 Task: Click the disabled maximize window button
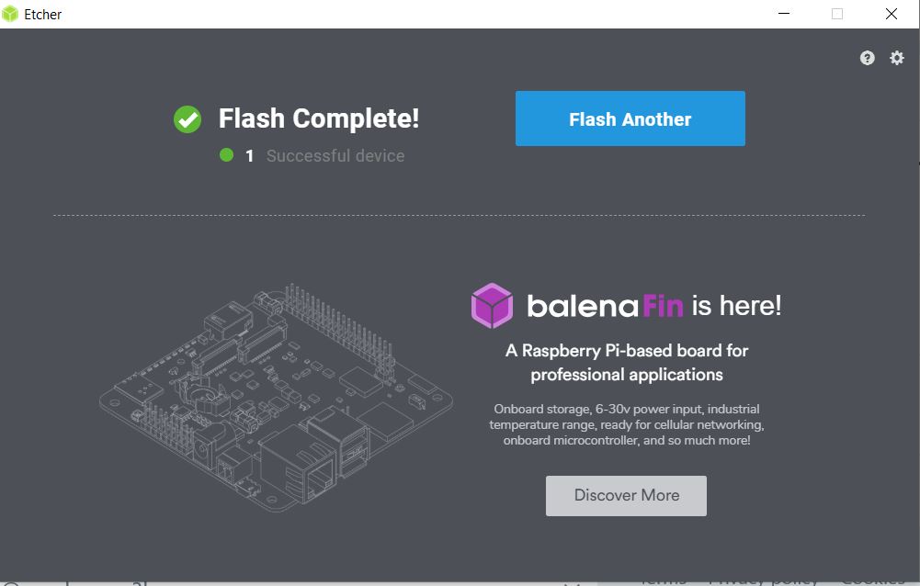click(x=837, y=14)
